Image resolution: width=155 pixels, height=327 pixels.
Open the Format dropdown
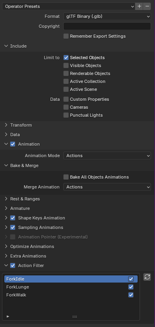click(107, 16)
